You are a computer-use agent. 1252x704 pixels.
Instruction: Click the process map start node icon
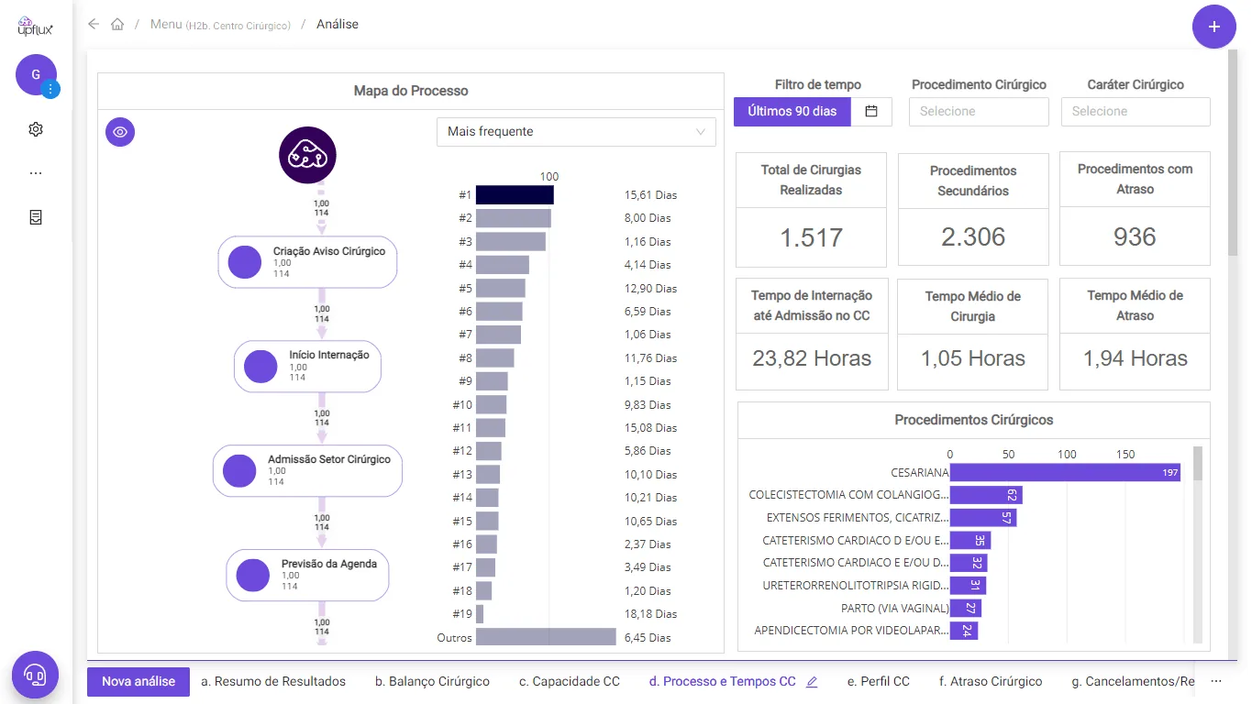coord(307,155)
